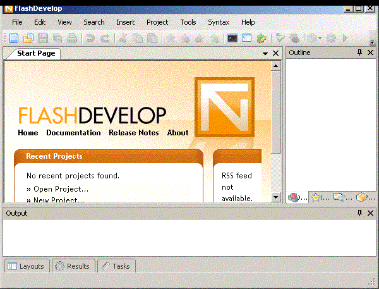379x289 pixels.
Task: Open the Project menu
Action: (x=157, y=22)
